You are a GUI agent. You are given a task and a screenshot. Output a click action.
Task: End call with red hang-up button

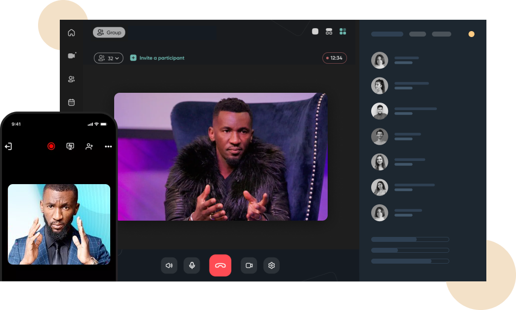tap(220, 266)
